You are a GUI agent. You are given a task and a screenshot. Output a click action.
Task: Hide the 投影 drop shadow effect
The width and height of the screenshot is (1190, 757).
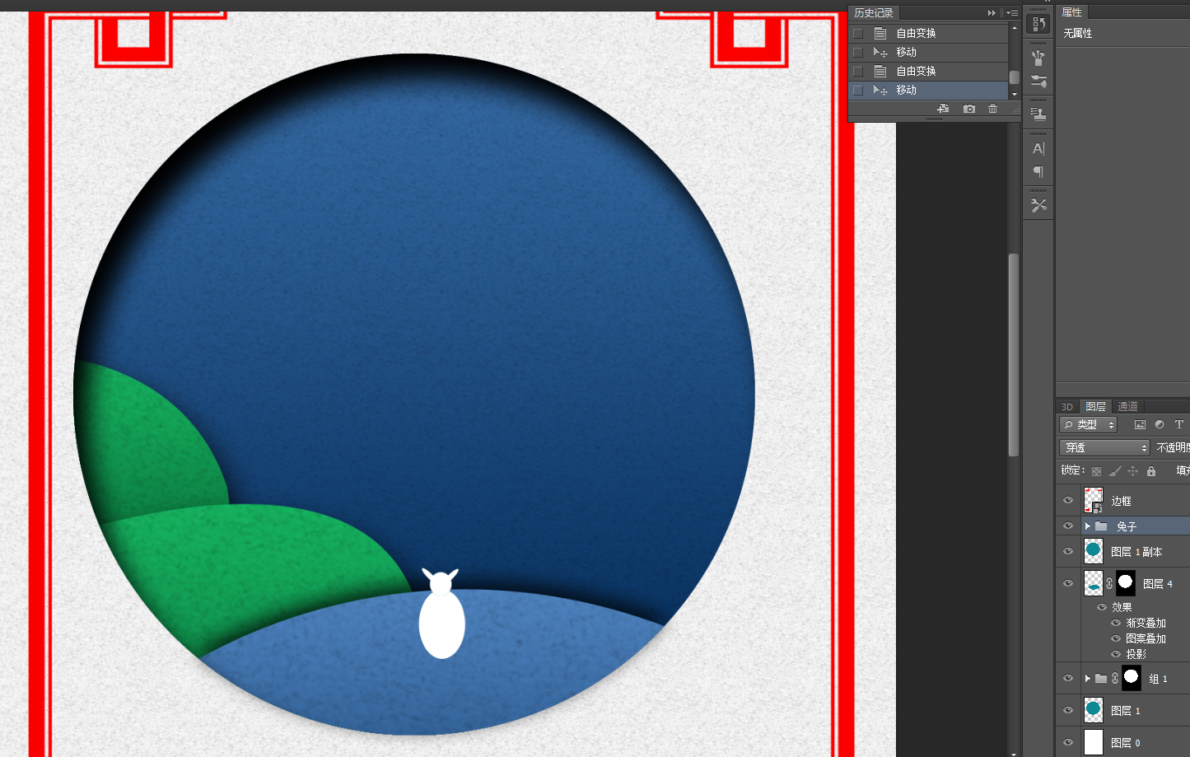1116,654
